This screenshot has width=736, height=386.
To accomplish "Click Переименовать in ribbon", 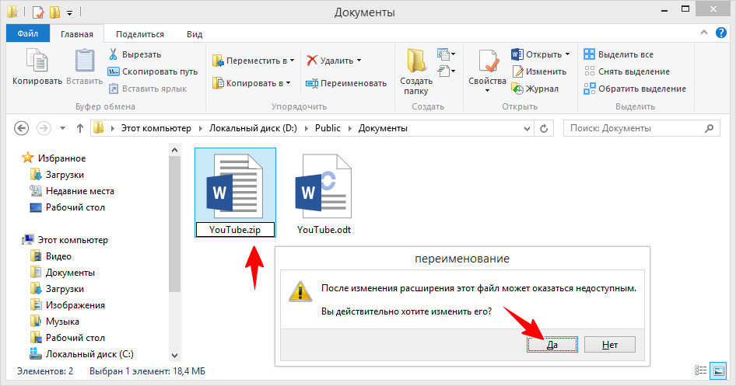I will point(346,83).
